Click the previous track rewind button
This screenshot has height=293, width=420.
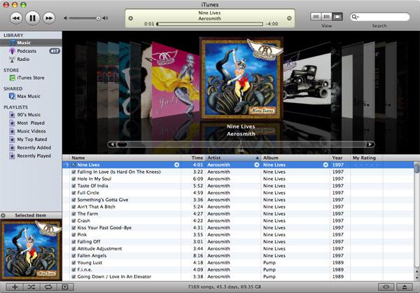coord(16,18)
